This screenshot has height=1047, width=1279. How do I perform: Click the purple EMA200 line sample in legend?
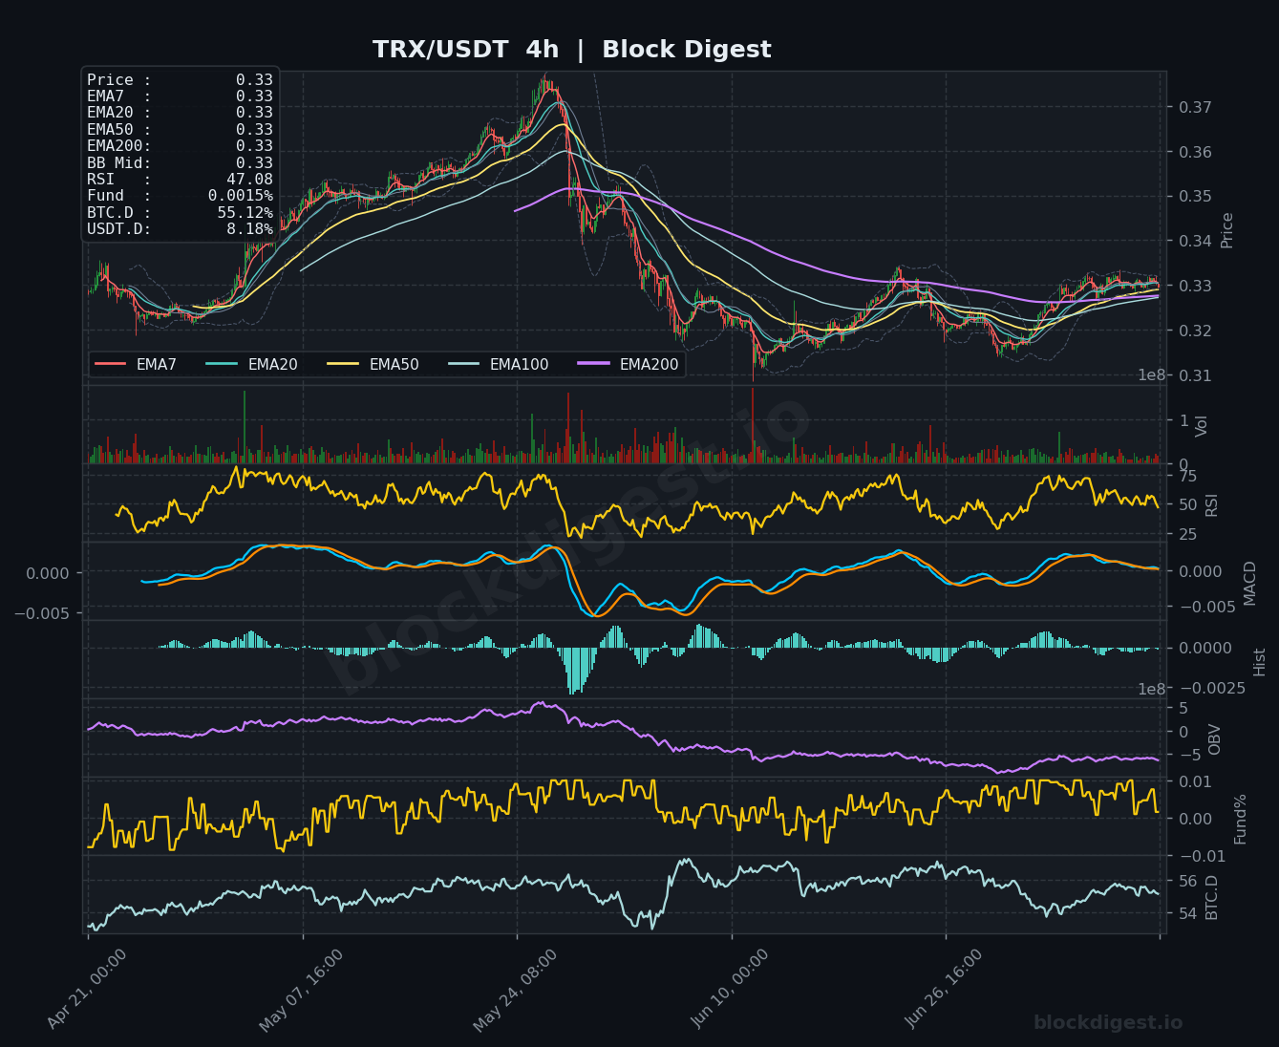pos(594,364)
